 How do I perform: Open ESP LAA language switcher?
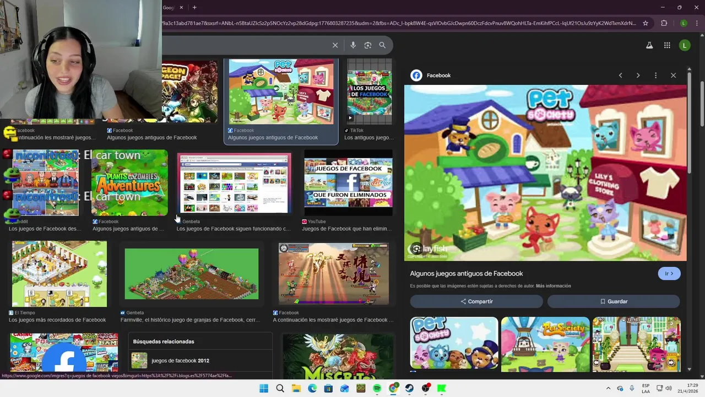pyautogui.click(x=646, y=388)
